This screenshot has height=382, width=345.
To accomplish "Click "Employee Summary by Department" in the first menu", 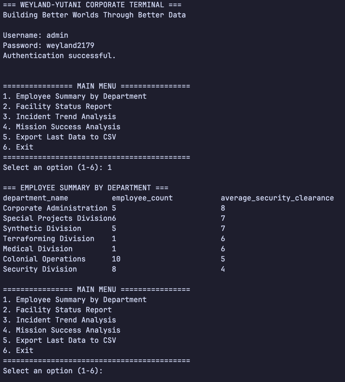I will pyautogui.click(x=81, y=97).
